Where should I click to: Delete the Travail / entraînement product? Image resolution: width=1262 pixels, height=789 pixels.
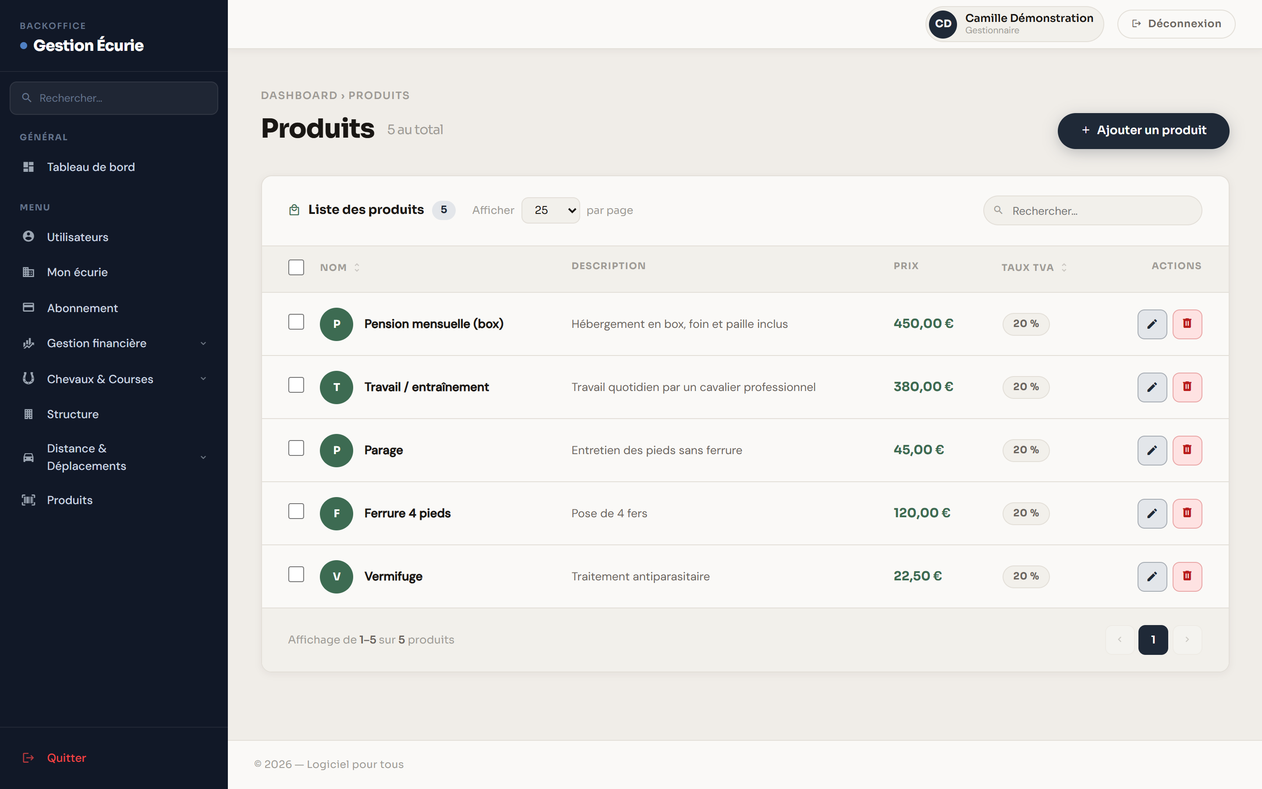[x=1187, y=387]
